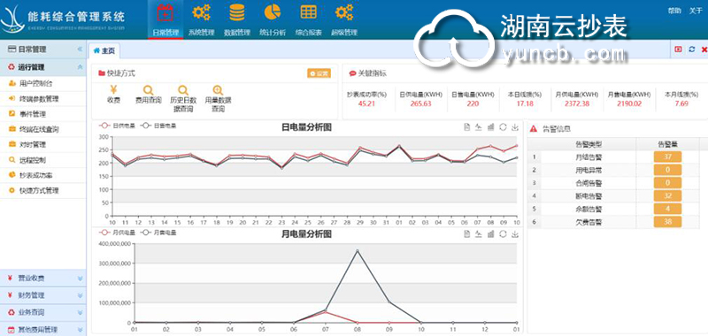This screenshot has height=336, width=708.
Task: Click the 关于 about link
Action: 696,11
